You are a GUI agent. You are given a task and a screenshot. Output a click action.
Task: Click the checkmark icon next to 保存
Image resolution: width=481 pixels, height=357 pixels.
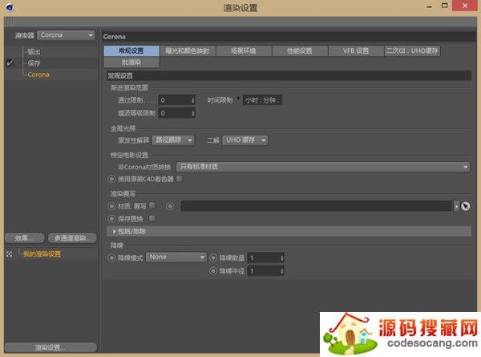(9, 63)
